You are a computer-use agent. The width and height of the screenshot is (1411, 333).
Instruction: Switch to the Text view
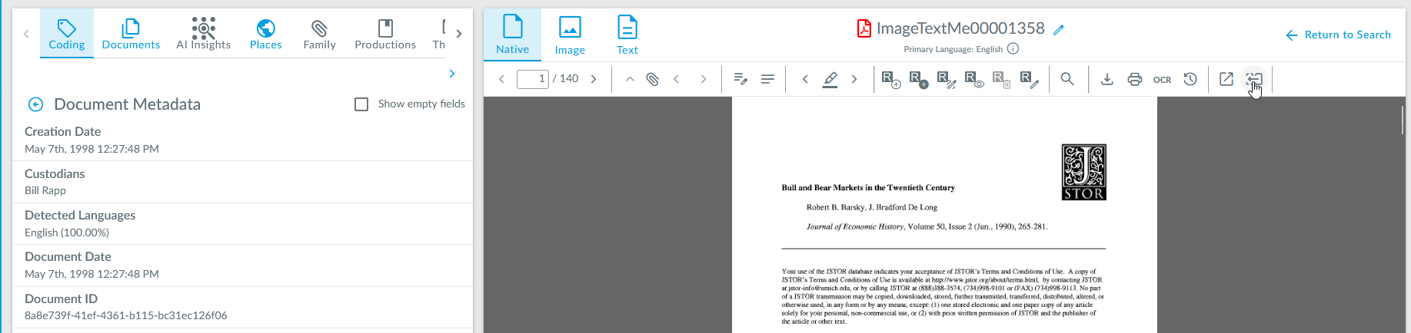(x=627, y=35)
